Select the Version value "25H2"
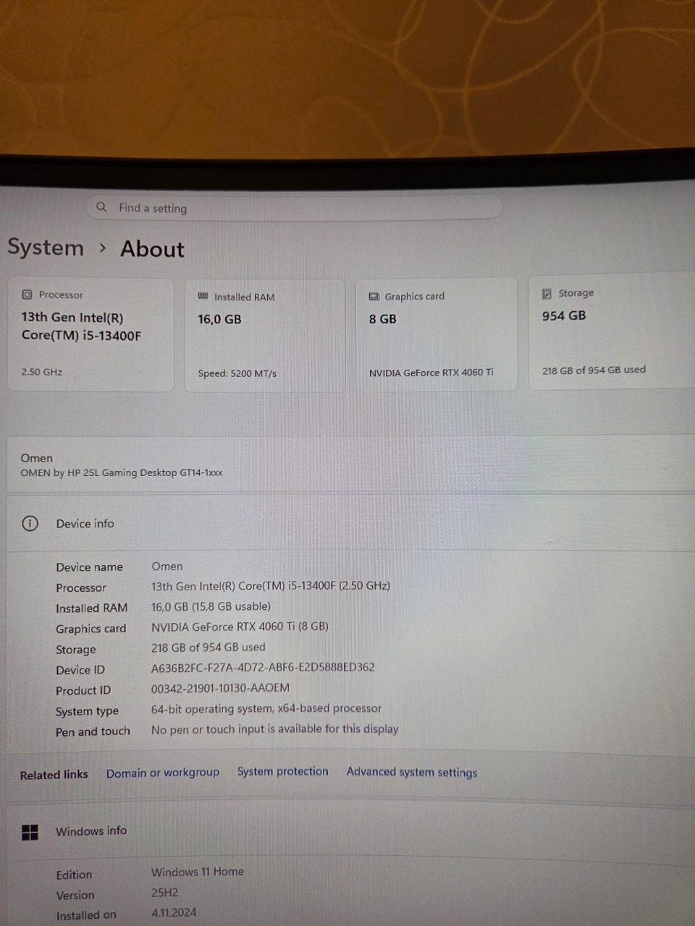This screenshot has height=926, width=695. tap(164, 893)
